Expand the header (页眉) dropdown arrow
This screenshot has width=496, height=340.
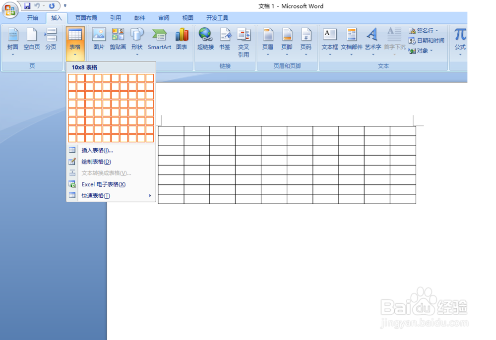[268, 55]
